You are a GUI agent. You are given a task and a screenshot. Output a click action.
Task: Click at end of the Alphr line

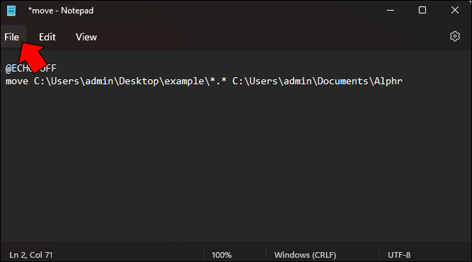coord(403,81)
